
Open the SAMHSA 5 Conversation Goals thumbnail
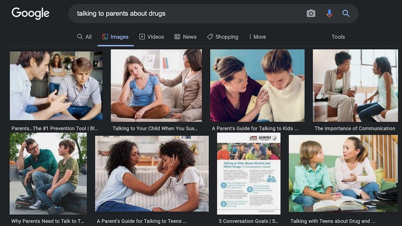[x=249, y=173]
